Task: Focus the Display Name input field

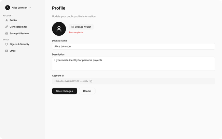Action: click(133, 46)
